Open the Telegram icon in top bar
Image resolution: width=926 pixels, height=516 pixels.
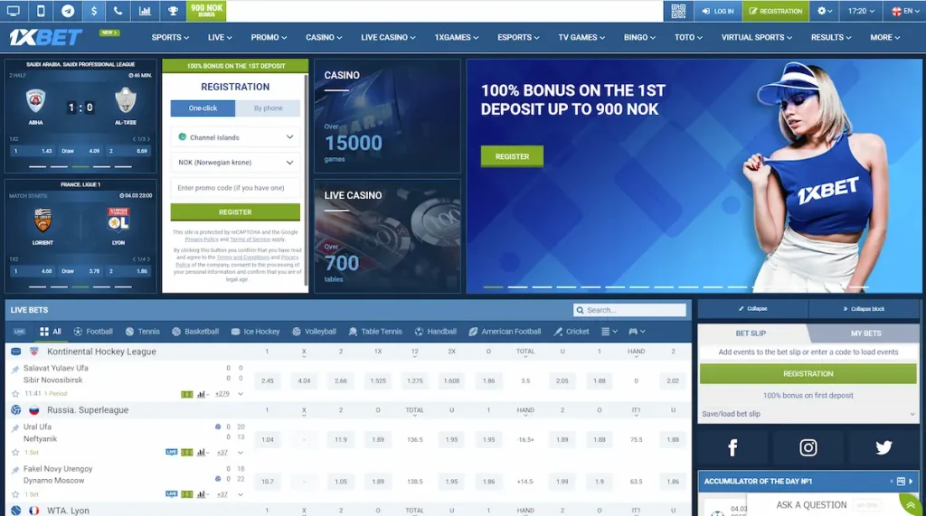click(x=67, y=11)
